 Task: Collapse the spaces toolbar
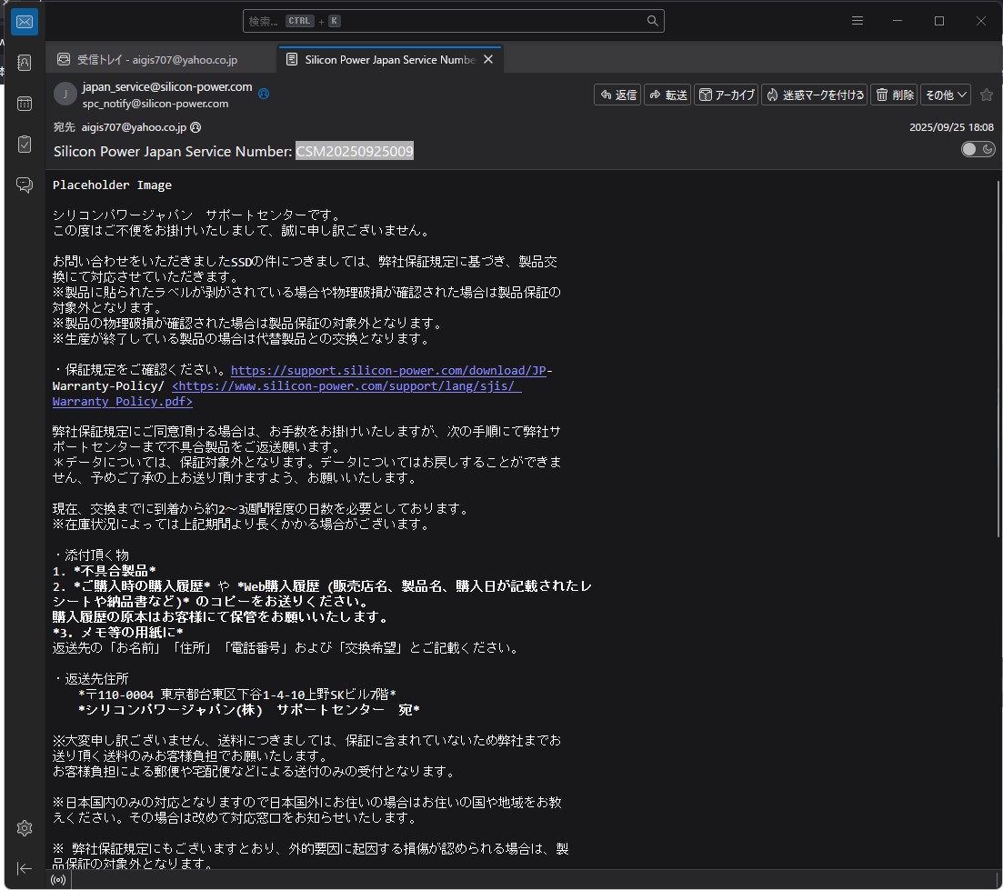pos(25,869)
